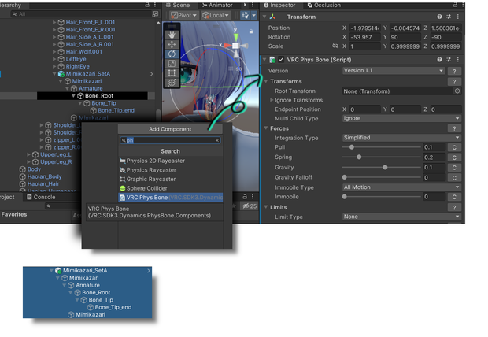Pick the combined Transform tool
The image size is (488, 337).
click(x=172, y=83)
